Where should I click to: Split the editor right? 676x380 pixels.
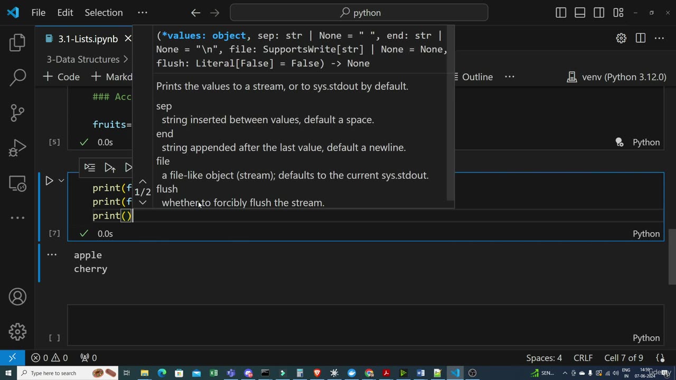pos(640,38)
